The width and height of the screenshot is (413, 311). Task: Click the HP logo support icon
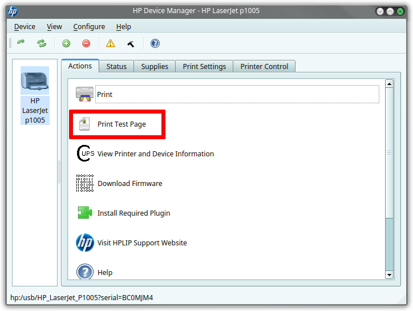(85, 243)
